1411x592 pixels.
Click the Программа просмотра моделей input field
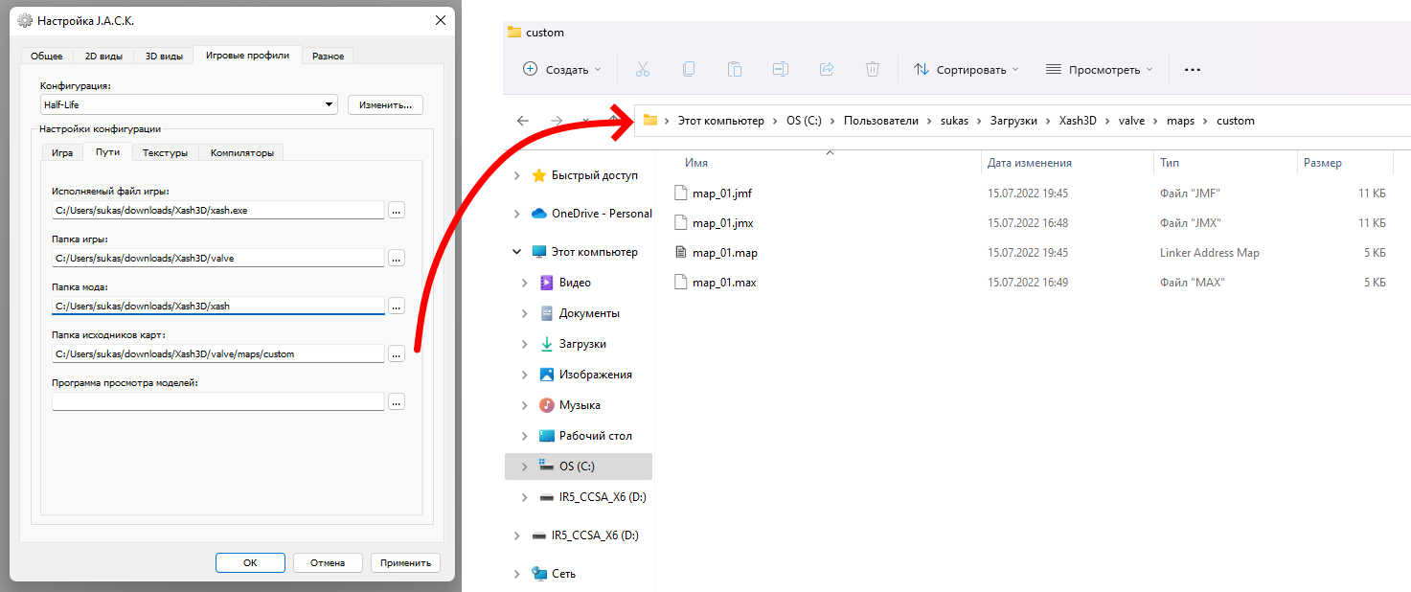tap(217, 402)
